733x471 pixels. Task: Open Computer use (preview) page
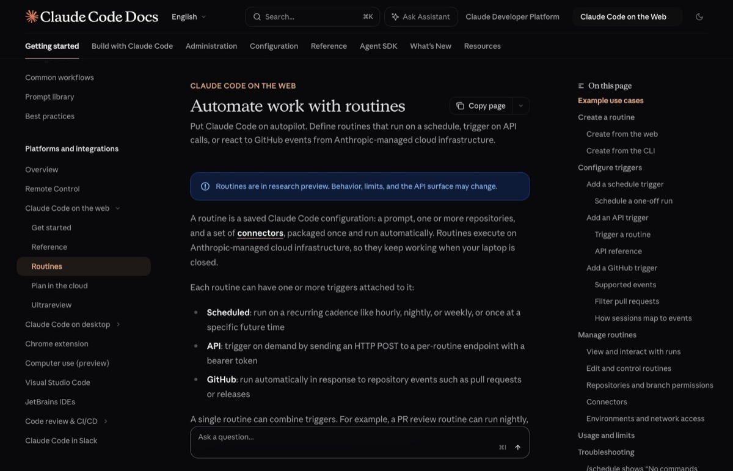point(67,363)
